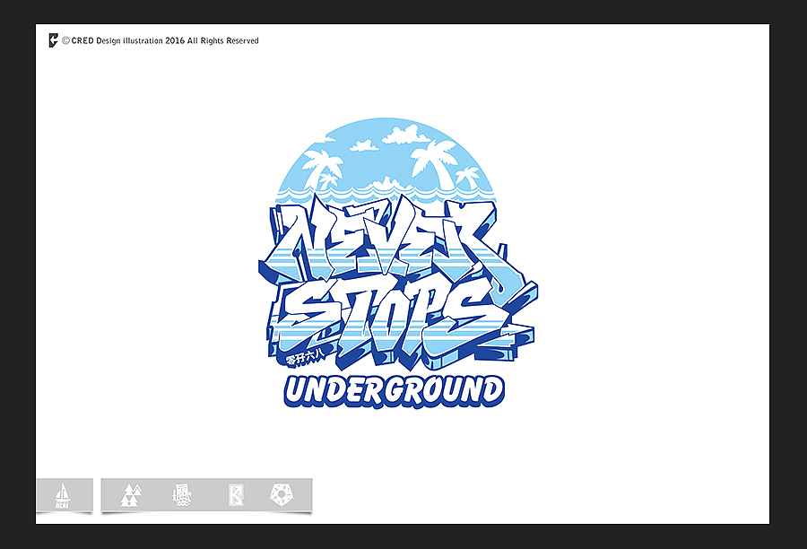Click the rectangular K card logo icon

click(236, 495)
